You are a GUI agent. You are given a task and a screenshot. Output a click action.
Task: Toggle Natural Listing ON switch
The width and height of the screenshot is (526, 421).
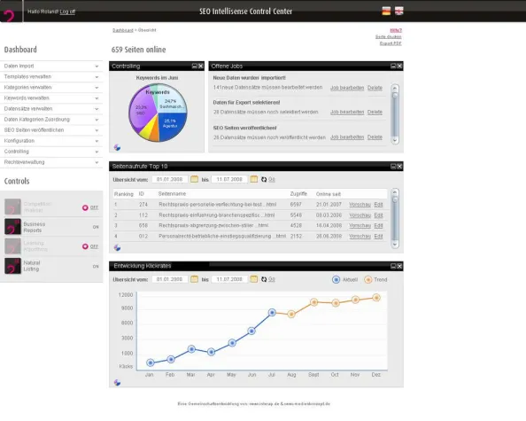coord(96,267)
